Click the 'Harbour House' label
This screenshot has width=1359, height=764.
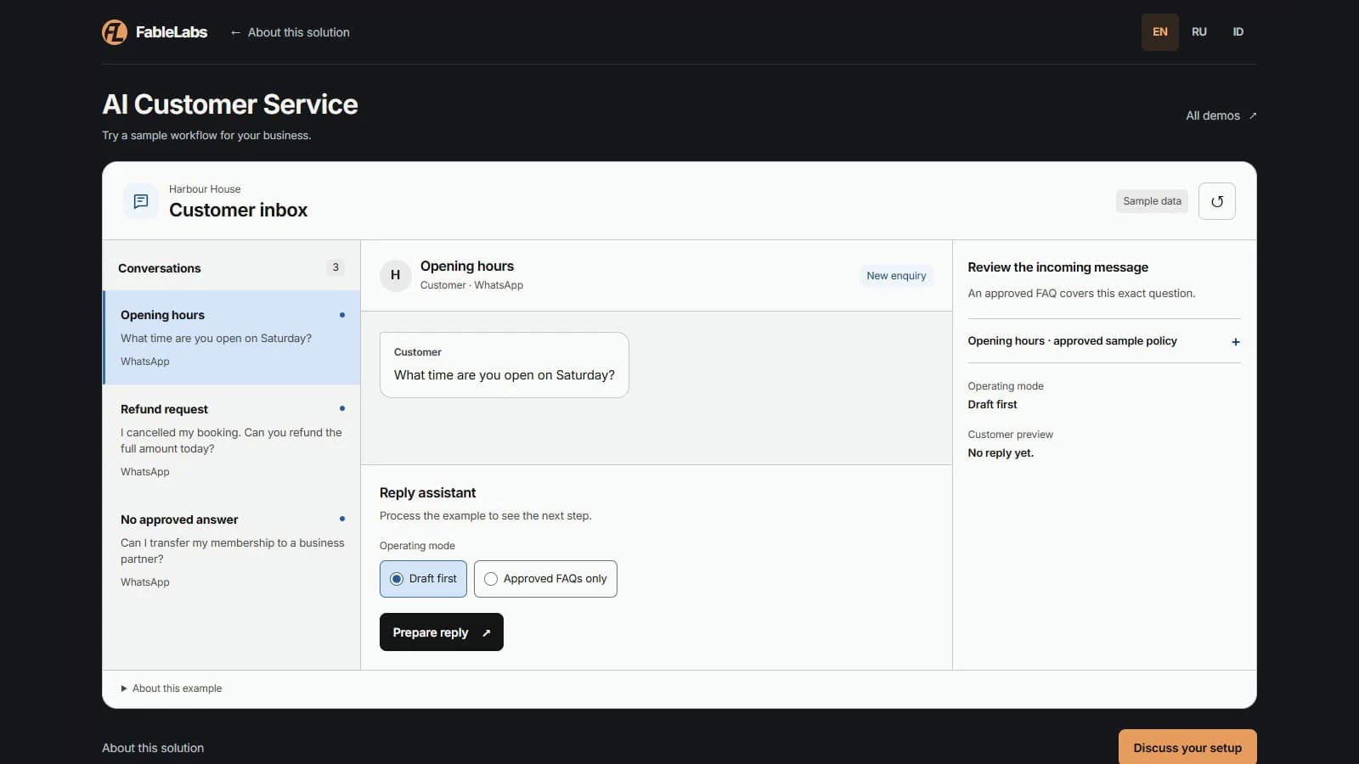[x=205, y=189]
